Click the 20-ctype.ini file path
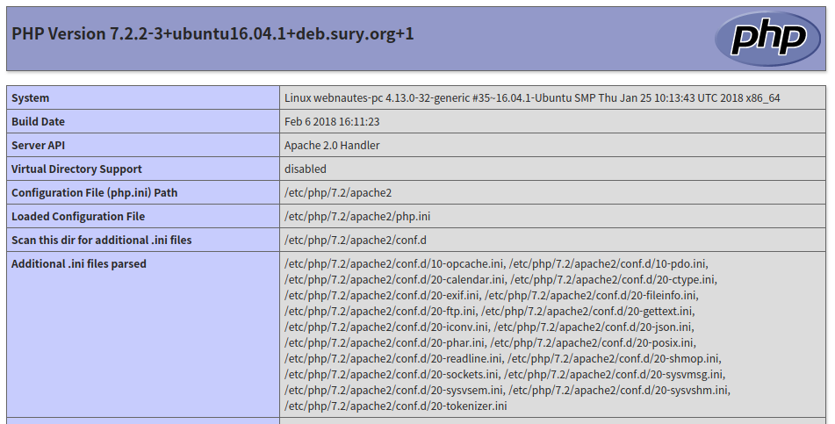The image size is (835, 424). (x=612, y=279)
